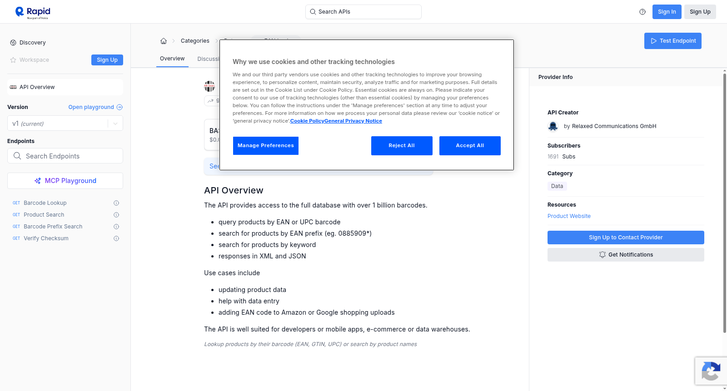Focus the Search Endpoints field
The width and height of the screenshot is (727, 391).
pos(65,156)
